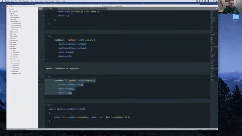Open User.php from the sidebar
242x136 pixels.
[x=16, y=30]
